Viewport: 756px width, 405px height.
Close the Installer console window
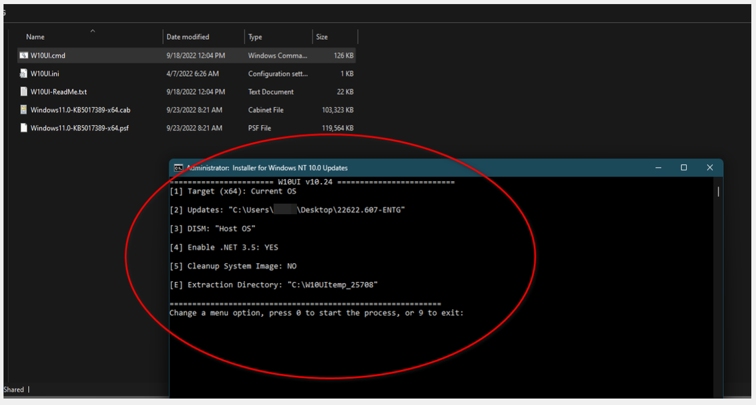click(x=710, y=168)
